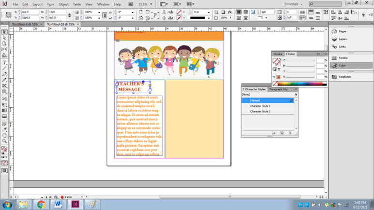
Task: Select the Selection tool arrow
Action: click(4, 32)
